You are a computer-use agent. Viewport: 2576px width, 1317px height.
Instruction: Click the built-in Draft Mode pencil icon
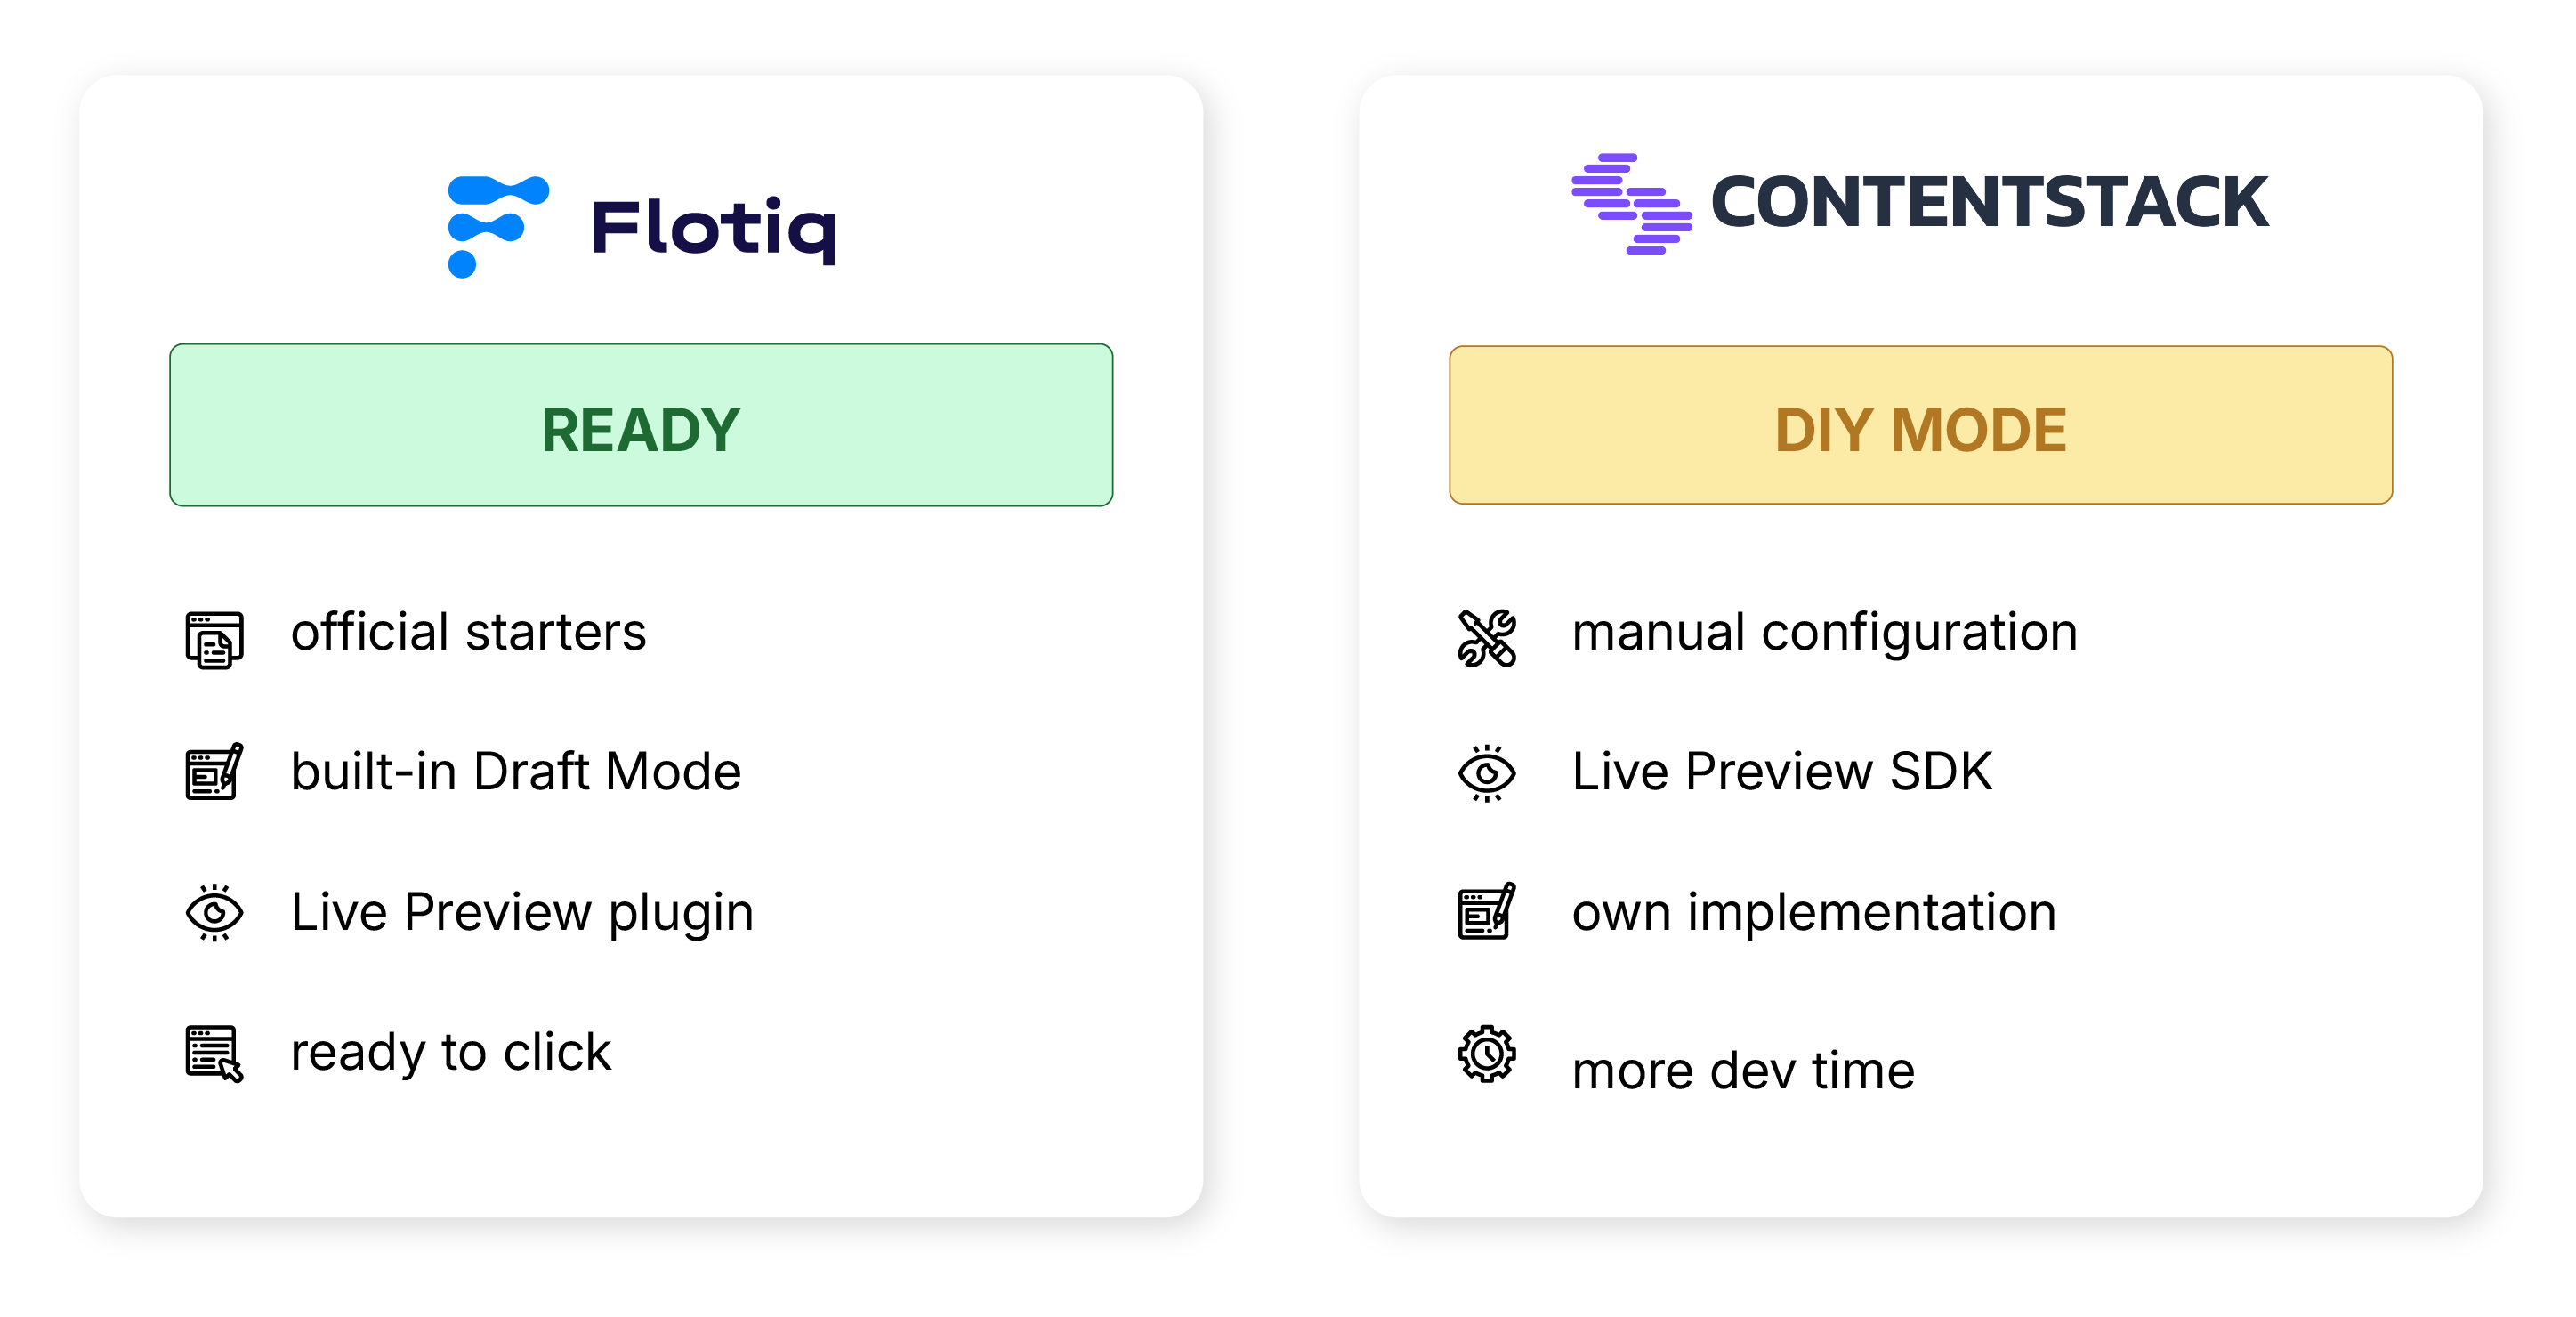214,771
